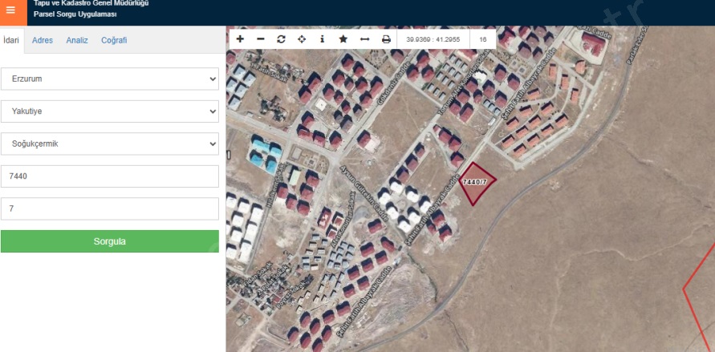
Task: Click the block number field containing 7440
Action: tap(110, 176)
